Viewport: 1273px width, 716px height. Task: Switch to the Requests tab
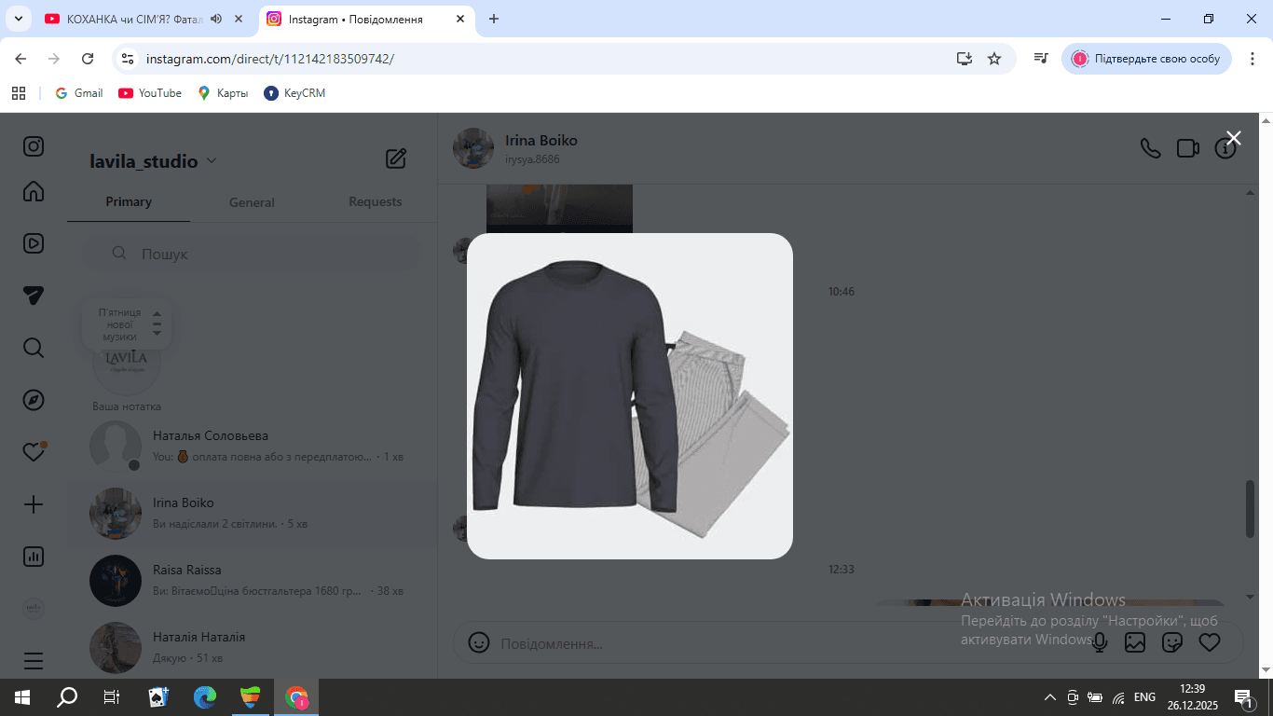tap(376, 202)
